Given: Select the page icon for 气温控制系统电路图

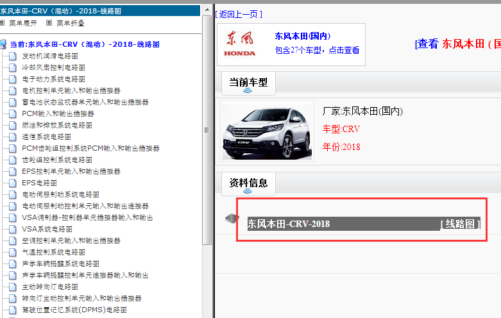Looking at the screenshot, I should [13, 252].
